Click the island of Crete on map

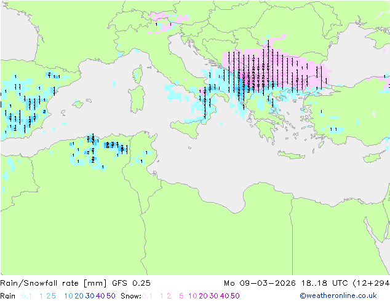pyautogui.click(x=291, y=155)
